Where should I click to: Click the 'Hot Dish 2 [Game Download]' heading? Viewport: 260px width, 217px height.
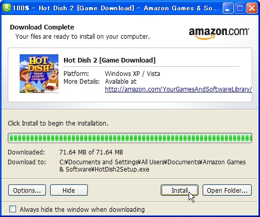[x=110, y=60]
